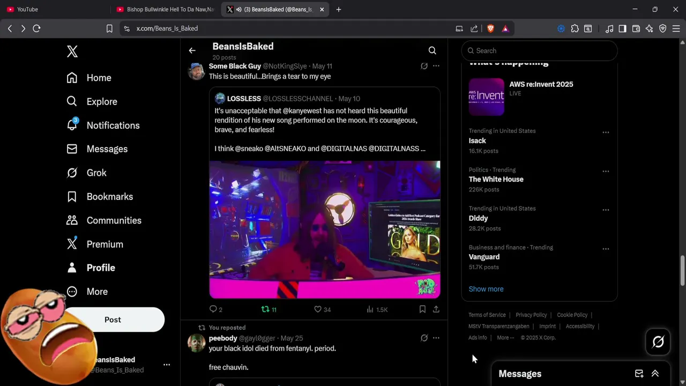Open peebody's profile avatar
686x386 pixels.
click(x=196, y=343)
